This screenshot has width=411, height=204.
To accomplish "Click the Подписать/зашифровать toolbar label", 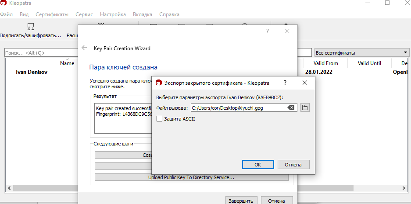I will tap(30, 35).
